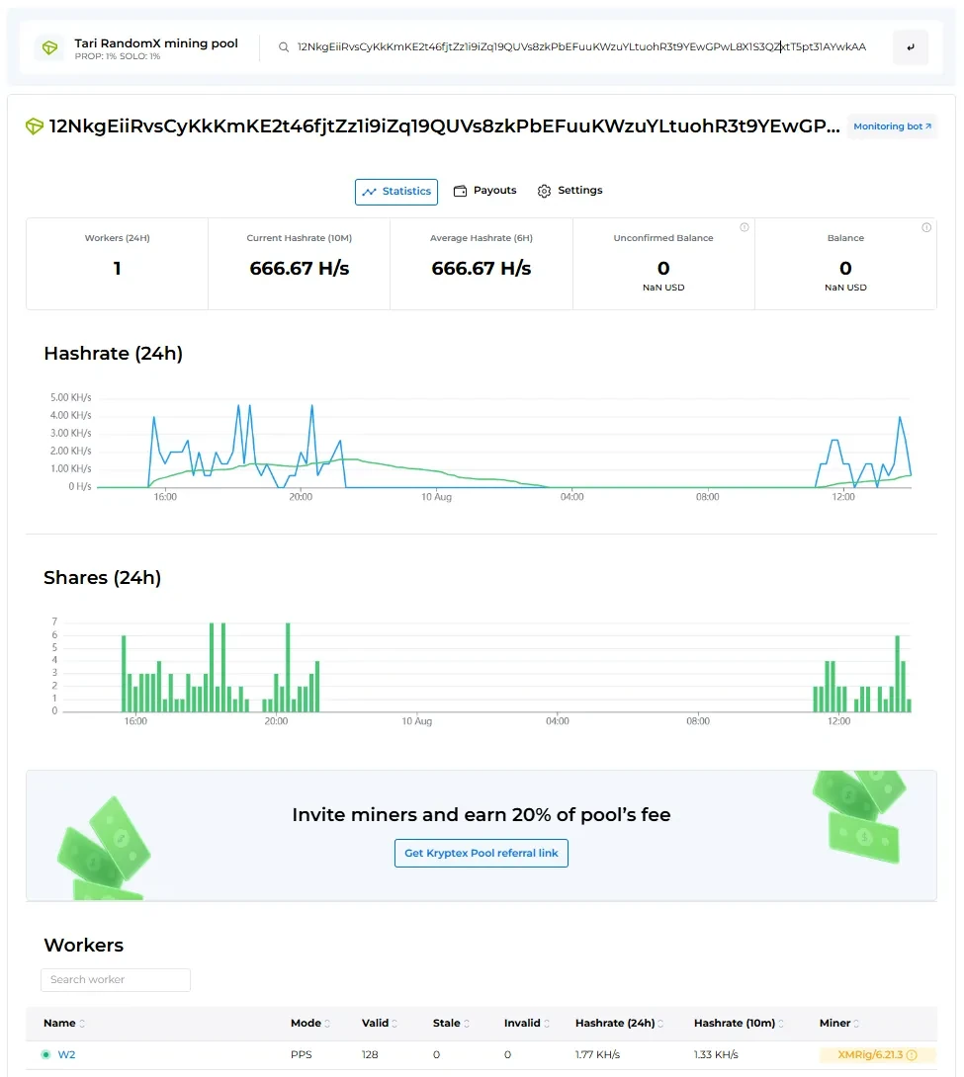The image size is (964, 1077).
Task: Click Get Kryptex Pool referral link button
Action: pyautogui.click(x=482, y=854)
